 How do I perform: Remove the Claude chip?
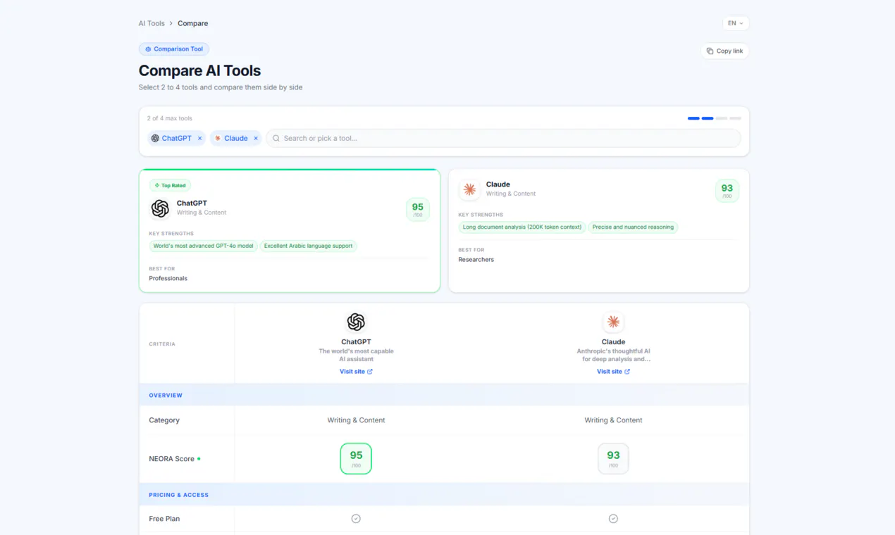256,138
